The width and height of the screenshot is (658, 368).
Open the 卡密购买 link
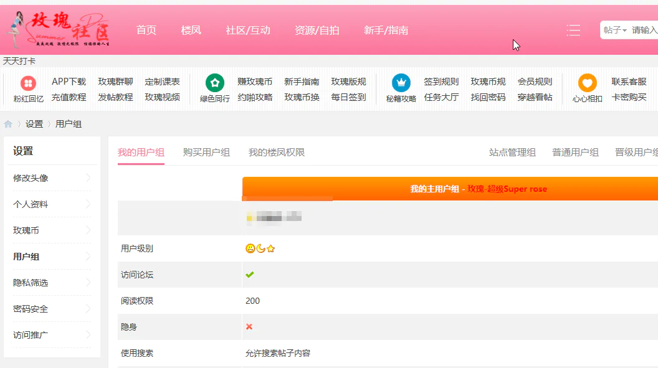coord(629,97)
